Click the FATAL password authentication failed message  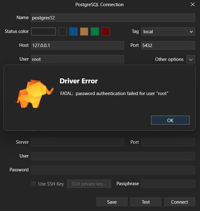(x=114, y=94)
